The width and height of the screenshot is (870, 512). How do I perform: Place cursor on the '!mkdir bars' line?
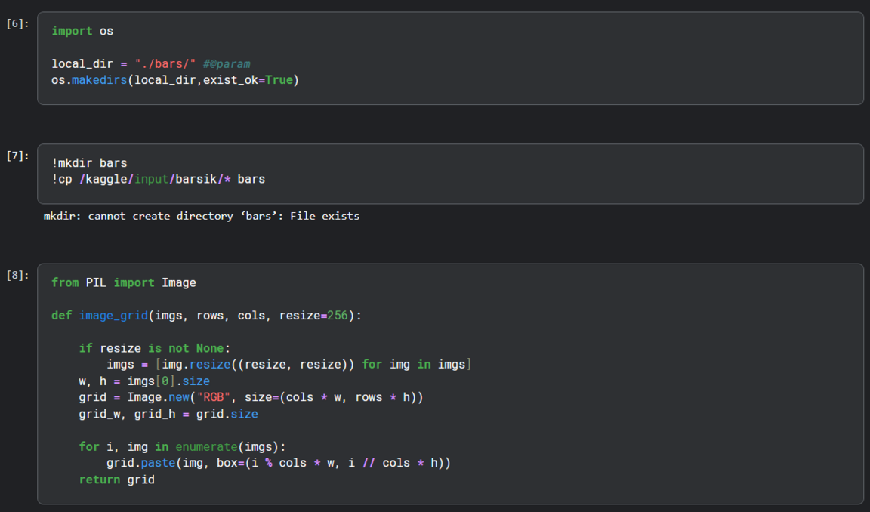click(x=89, y=163)
